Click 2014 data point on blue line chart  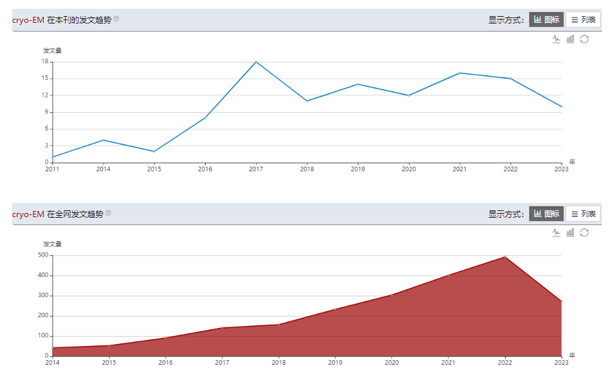(x=103, y=140)
